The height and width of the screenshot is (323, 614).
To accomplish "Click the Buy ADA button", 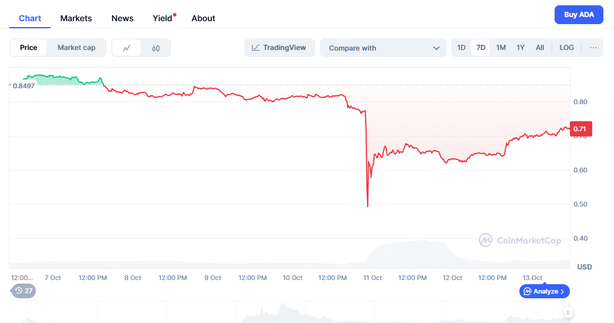I will pyautogui.click(x=579, y=15).
